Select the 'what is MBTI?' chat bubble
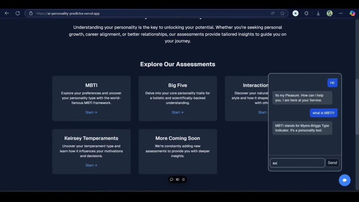The height and width of the screenshot is (202, 359). click(x=323, y=113)
